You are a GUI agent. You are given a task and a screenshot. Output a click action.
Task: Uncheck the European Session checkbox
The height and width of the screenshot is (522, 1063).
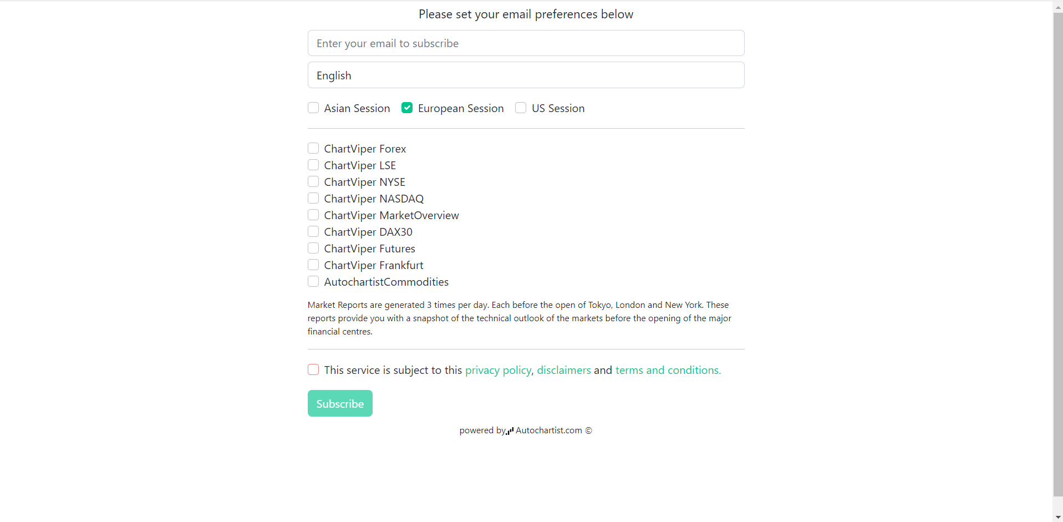point(407,108)
